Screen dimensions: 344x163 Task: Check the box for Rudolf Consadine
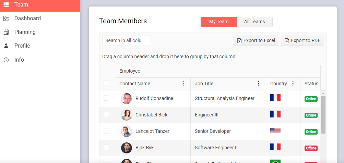point(106,98)
